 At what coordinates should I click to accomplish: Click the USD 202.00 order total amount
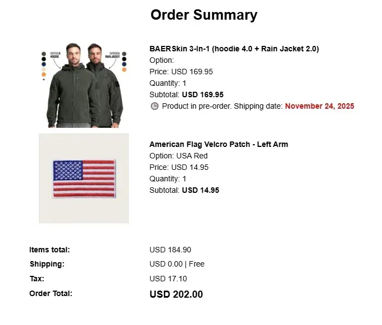click(x=176, y=294)
